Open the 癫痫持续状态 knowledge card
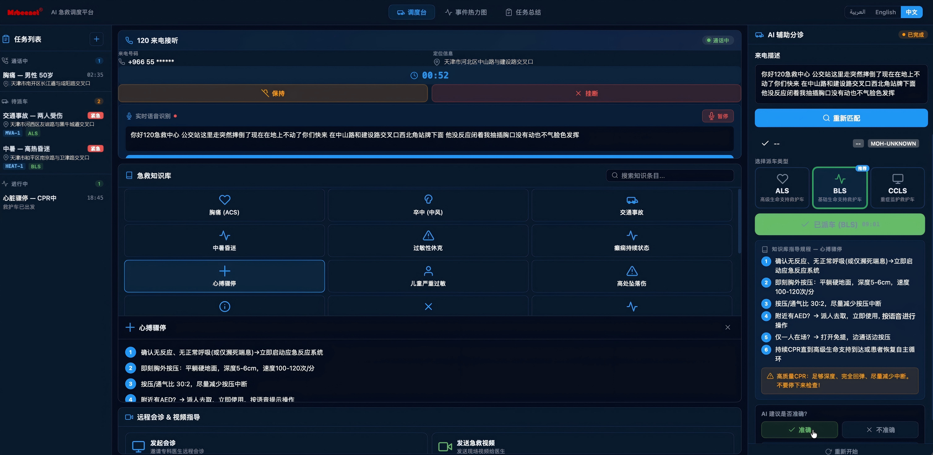The image size is (933, 455). (x=632, y=240)
